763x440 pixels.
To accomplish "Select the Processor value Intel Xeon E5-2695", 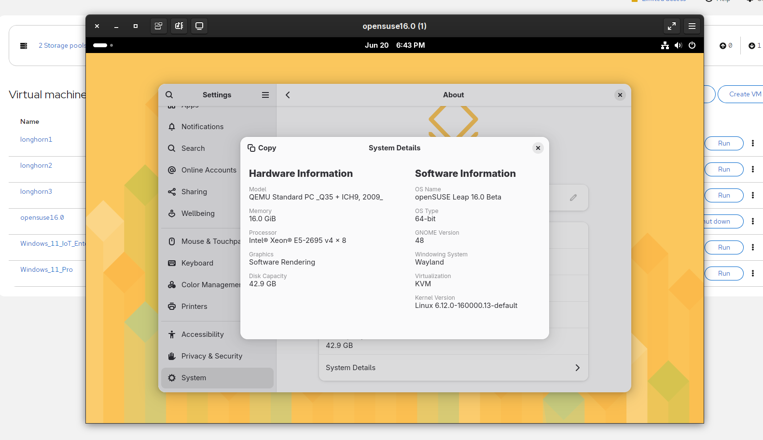I will [x=297, y=240].
